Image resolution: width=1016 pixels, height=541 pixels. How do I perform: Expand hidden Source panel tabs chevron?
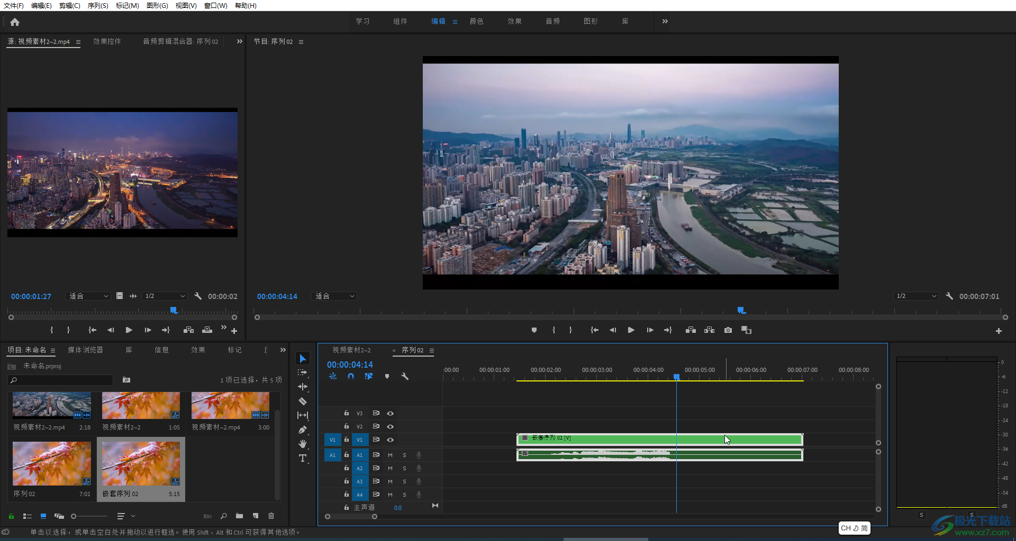tap(239, 41)
